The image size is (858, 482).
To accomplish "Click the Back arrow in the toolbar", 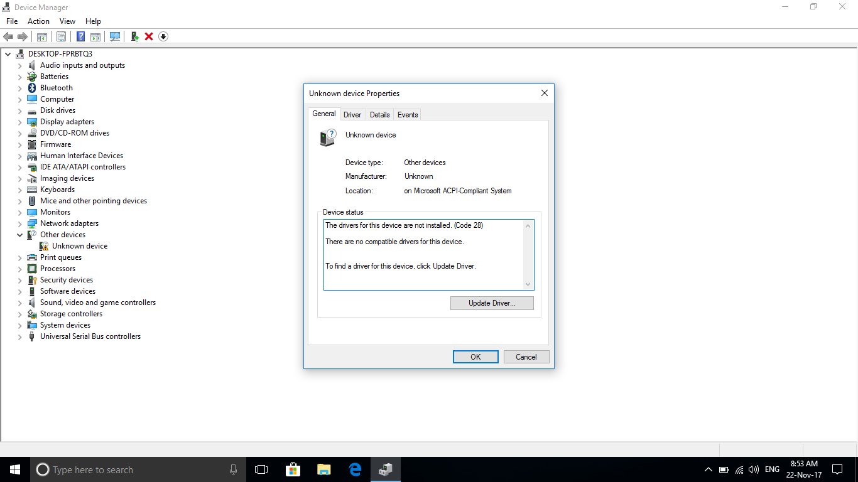I will coord(8,36).
